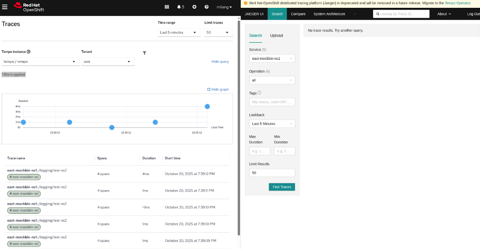This screenshot has width=480, height=249.
Task: Open the Tenant dropdown showing user
Action: click(x=107, y=61)
